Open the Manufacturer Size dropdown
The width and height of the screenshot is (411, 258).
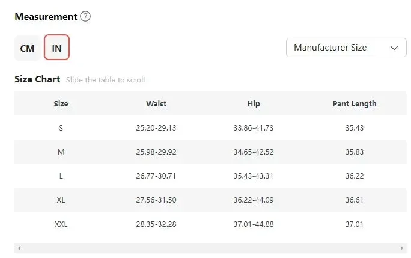pyautogui.click(x=346, y=48)
